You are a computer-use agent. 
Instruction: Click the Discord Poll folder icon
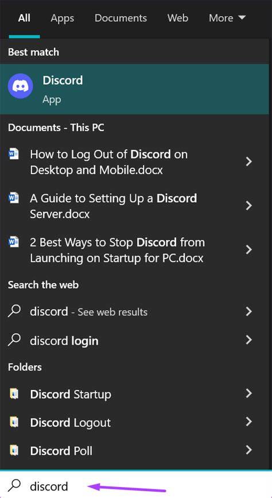tap(14, 451)
